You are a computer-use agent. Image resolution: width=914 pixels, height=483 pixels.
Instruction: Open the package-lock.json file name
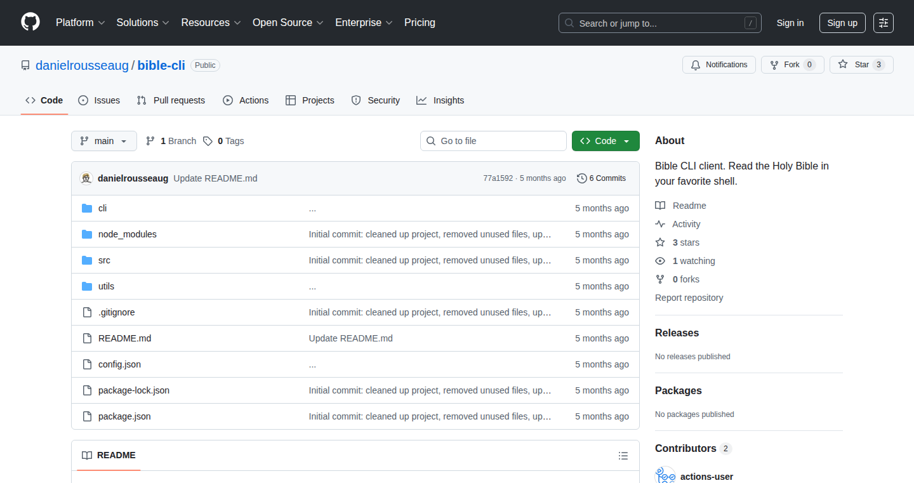[134, 390]
